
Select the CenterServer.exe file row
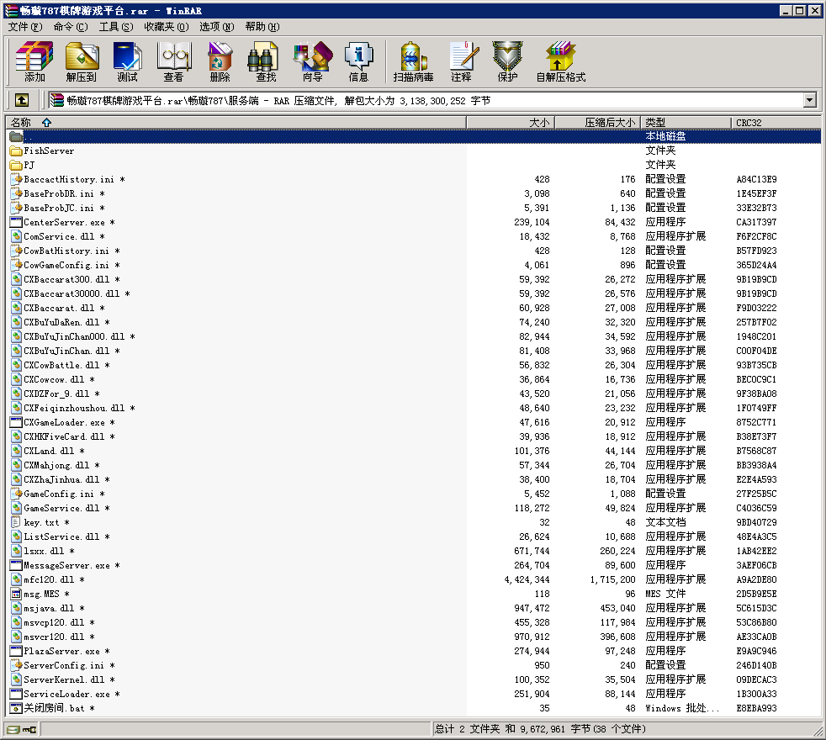(x=64, y=223)
